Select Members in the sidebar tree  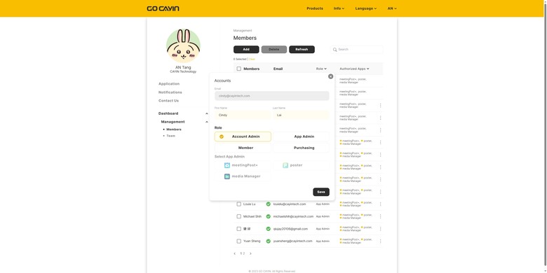174,129
